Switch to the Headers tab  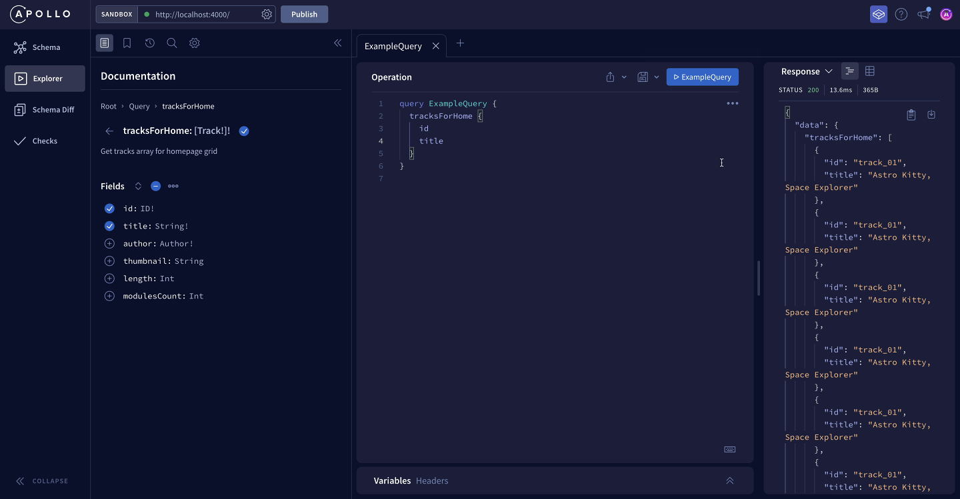point(432,481)
